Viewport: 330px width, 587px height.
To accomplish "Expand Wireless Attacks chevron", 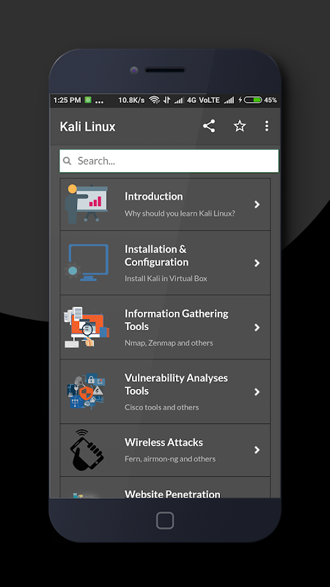I will coord(257,450).
